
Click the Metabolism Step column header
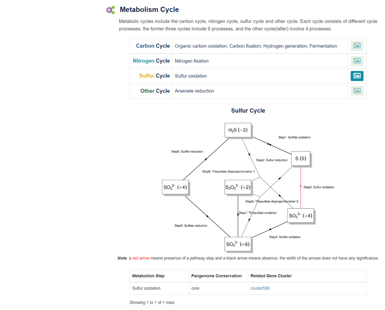click(148, 276)
